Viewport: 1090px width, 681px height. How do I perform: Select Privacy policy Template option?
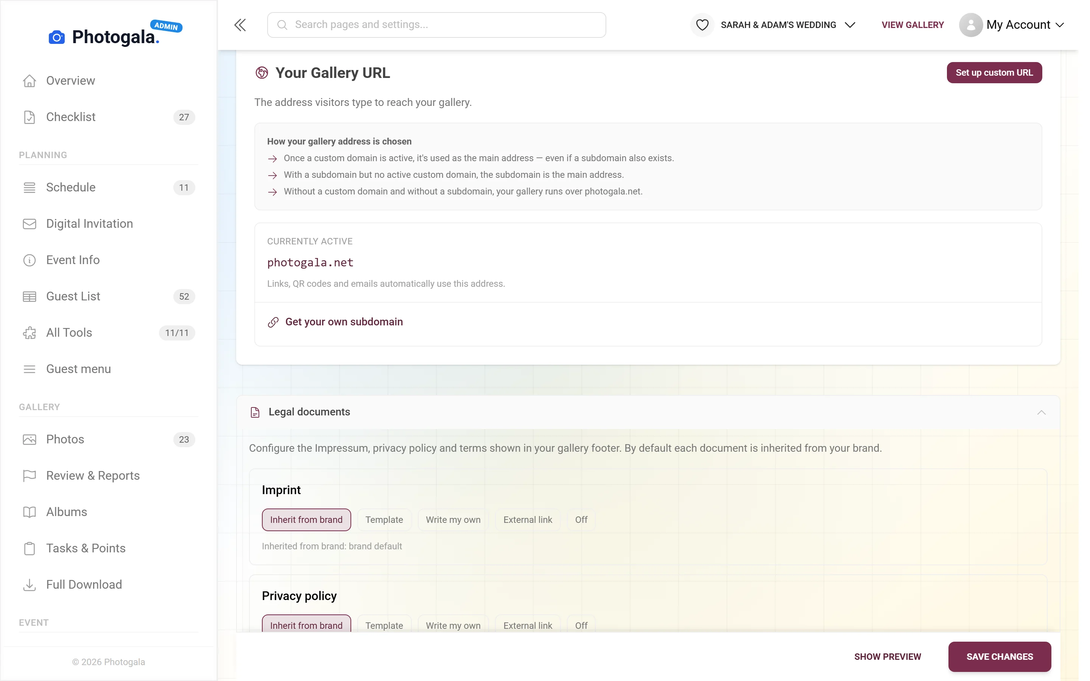tap(384, 625)
